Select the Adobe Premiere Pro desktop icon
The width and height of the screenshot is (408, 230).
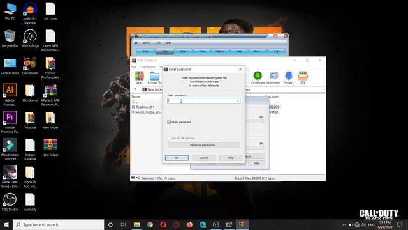coord(10,122)
